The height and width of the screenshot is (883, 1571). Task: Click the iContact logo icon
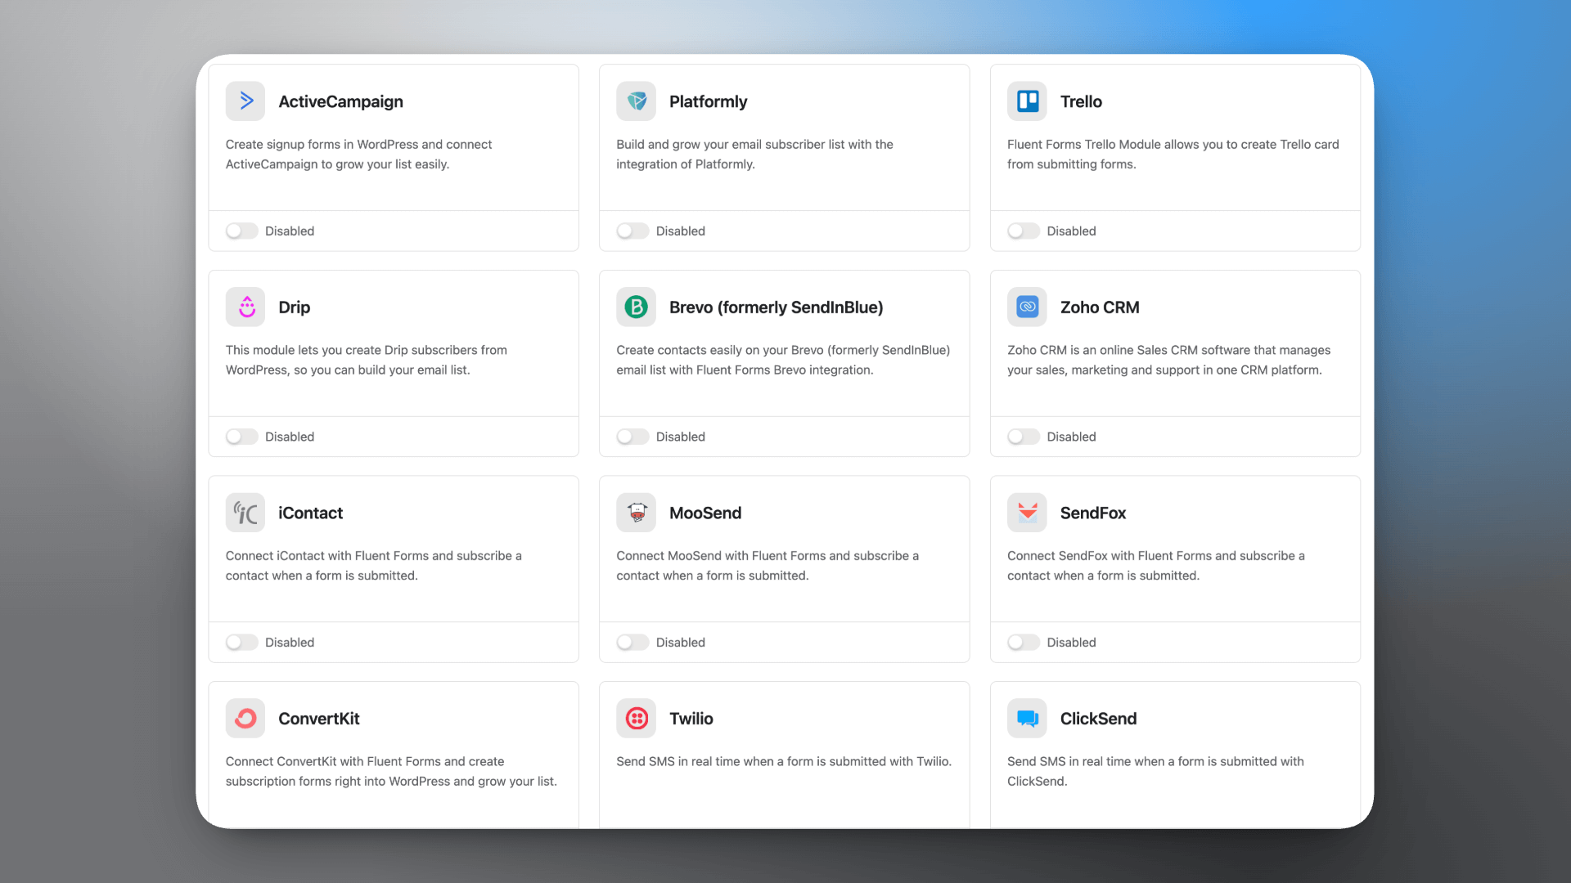(x=245, y=513)
